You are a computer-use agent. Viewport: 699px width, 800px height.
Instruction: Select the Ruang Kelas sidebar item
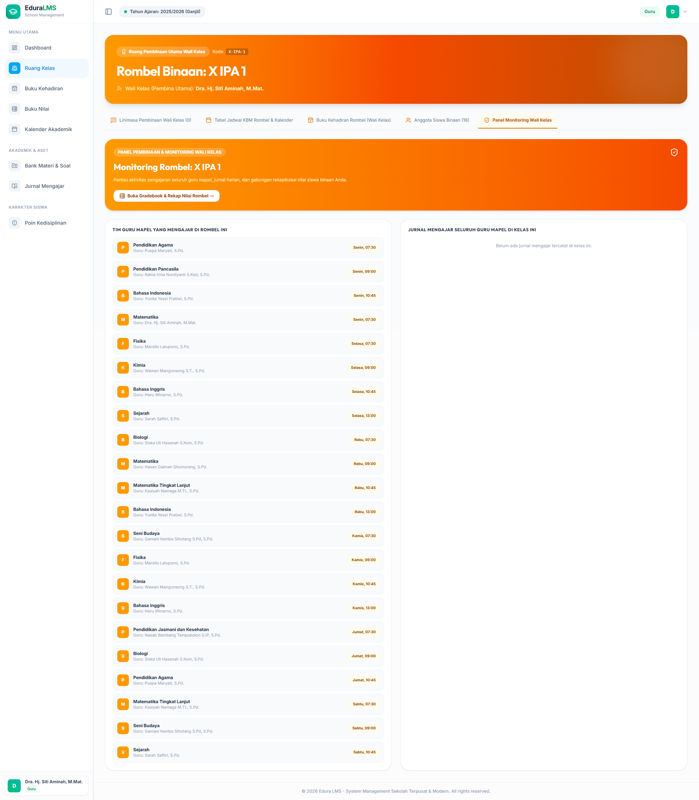point(47,68)
